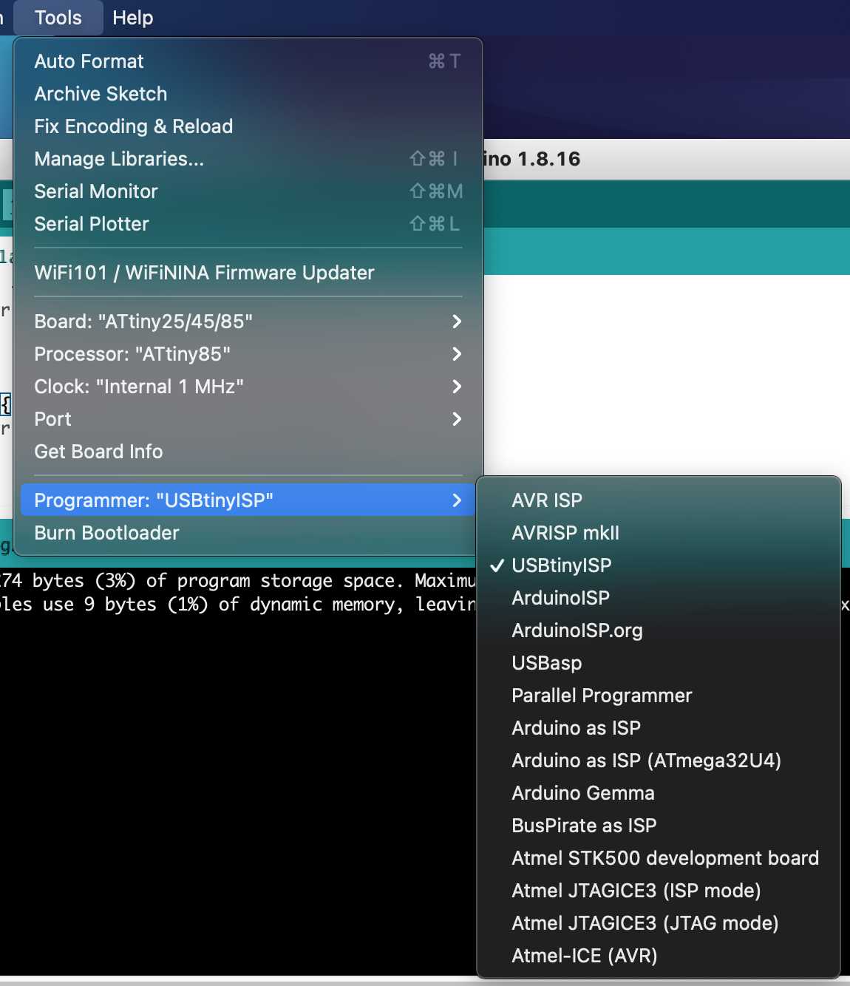
Task: Expand the Board ATtiny25/45/85 submenu
Action: tap(248, 322)
